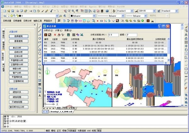Select the Line tool in draw toolbar
Screen dimensions: 189x133
pos(40,27)
